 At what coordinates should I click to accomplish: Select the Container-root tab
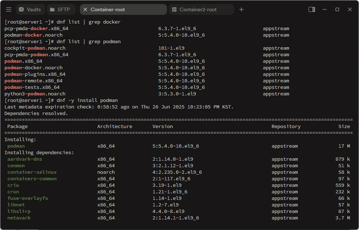coord(123,9)
